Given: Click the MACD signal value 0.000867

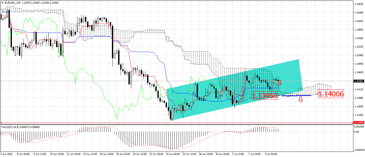Looking at the screenshot, I should 35,127.
